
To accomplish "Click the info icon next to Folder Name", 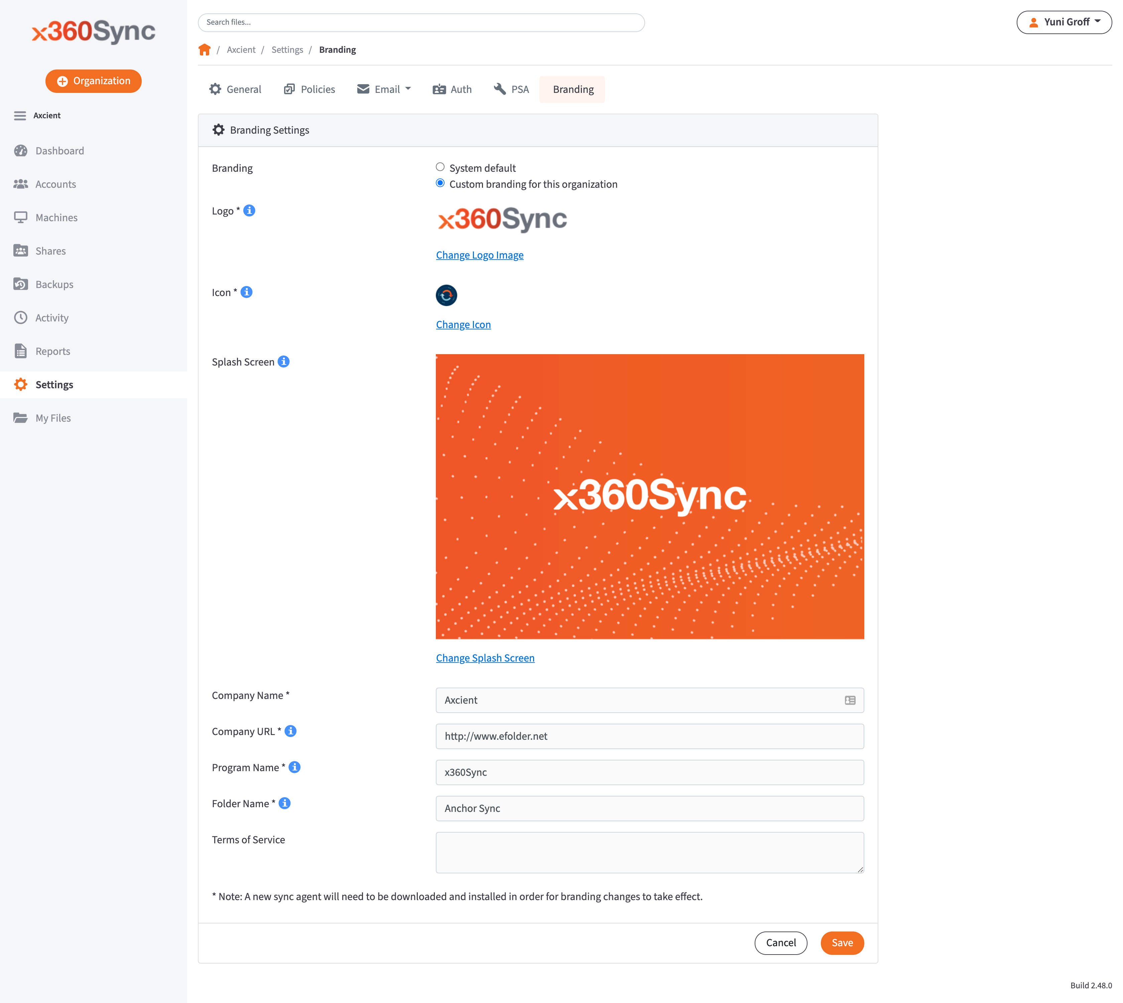I will (284, 804).
